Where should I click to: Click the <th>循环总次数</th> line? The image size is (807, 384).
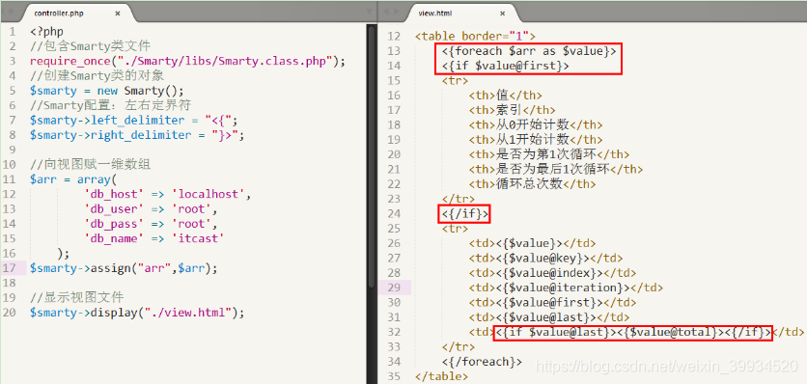(x=532, y=183)
